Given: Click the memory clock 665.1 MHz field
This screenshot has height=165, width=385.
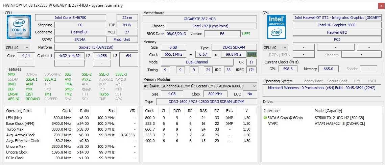Looking at the screenshot, I should point(173,54).
